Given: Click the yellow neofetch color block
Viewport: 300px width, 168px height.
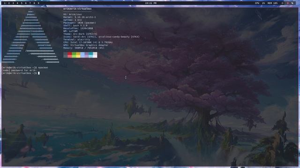Looking at the screenshot, I should click(78, 55).
